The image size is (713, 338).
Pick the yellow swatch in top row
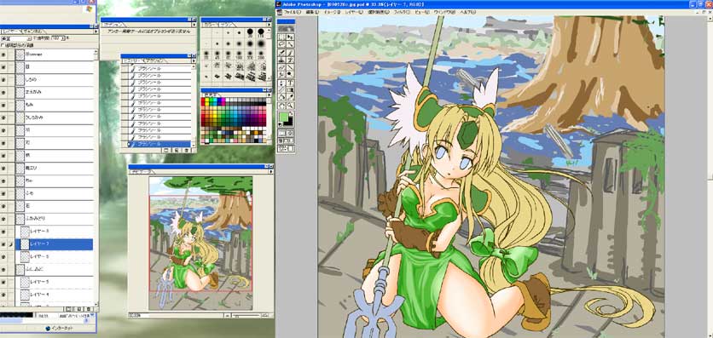click(x=207, y=100)
